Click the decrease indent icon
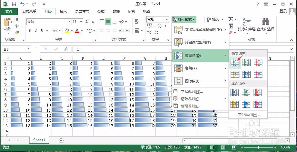The height and width of the screenshot is (152, 297). click(121, 31)
